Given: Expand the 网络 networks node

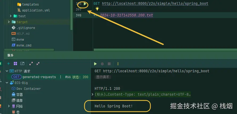Looking at the screenshot, I should 9,106.
